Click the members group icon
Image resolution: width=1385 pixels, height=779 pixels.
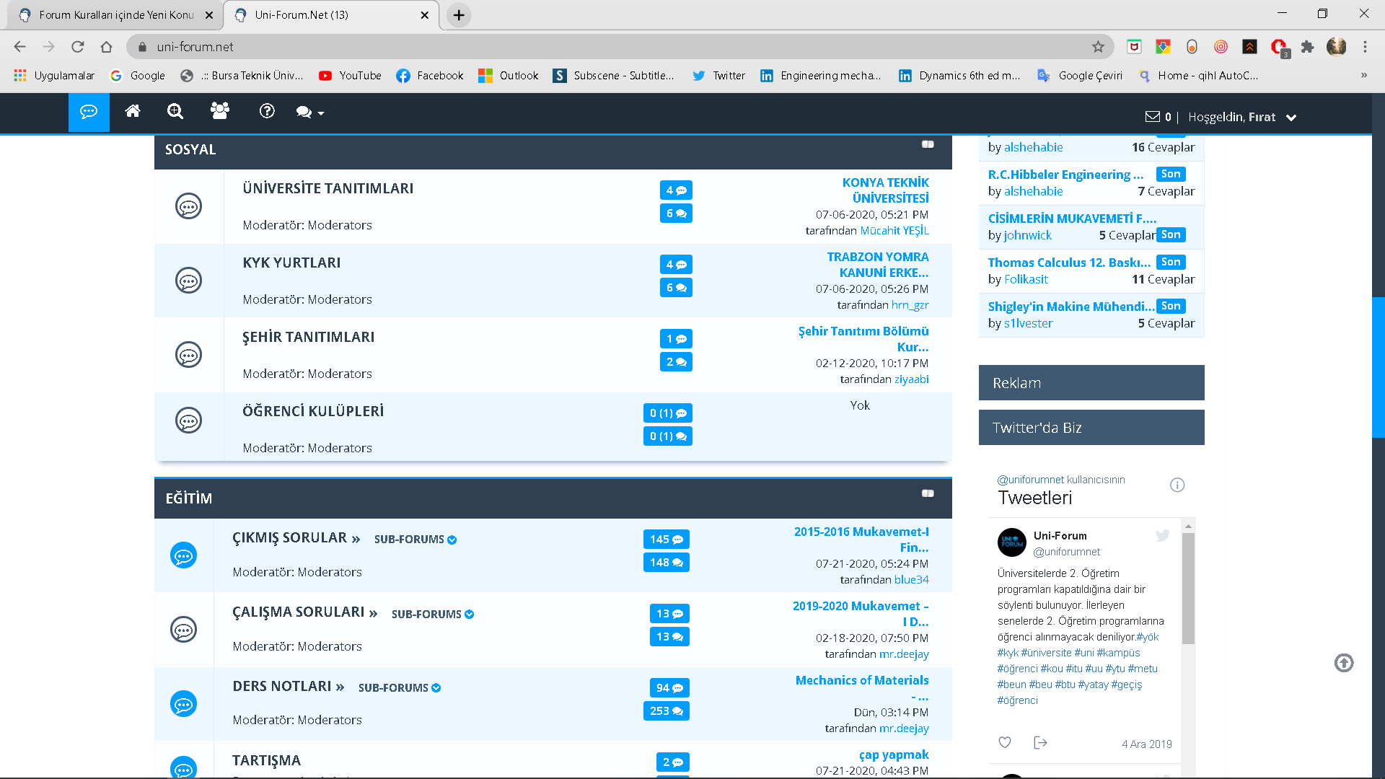[220, 111]
